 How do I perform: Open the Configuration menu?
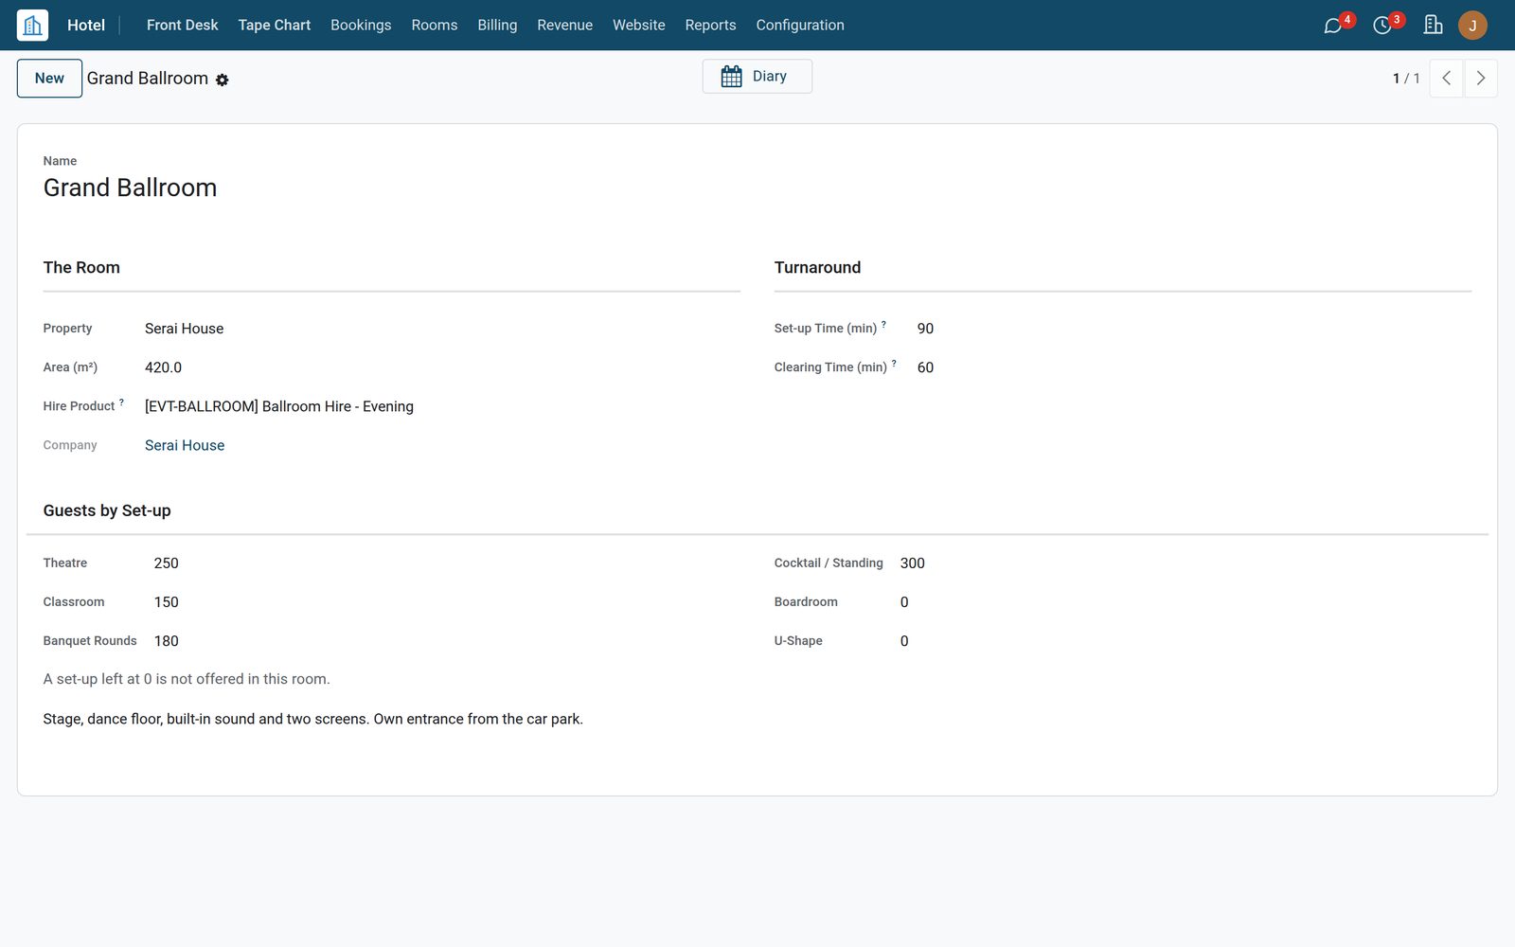tap(800, 26)
